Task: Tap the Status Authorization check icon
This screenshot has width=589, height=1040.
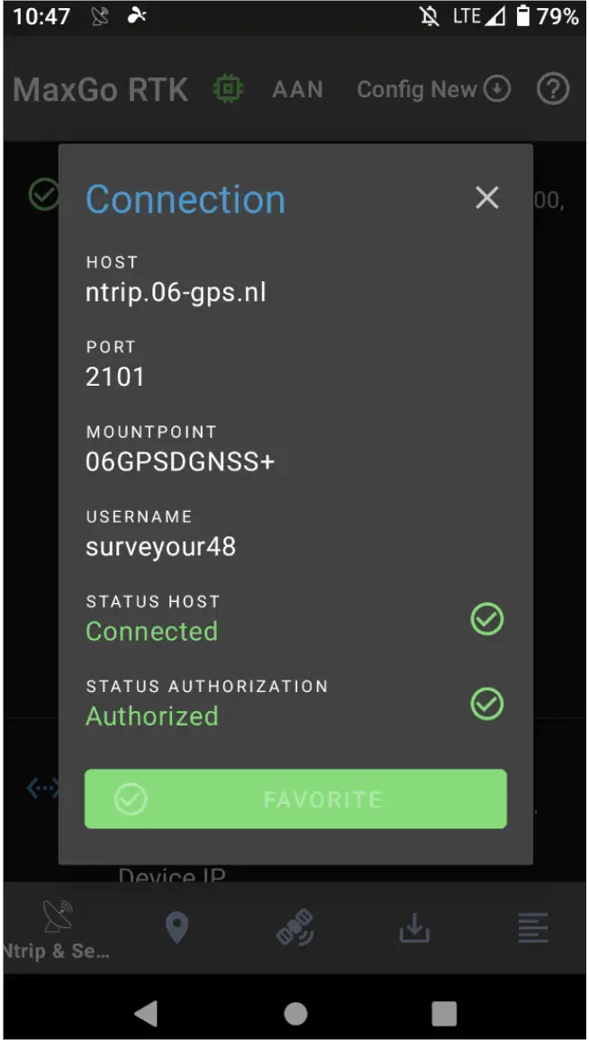Action: click(487, 704)
